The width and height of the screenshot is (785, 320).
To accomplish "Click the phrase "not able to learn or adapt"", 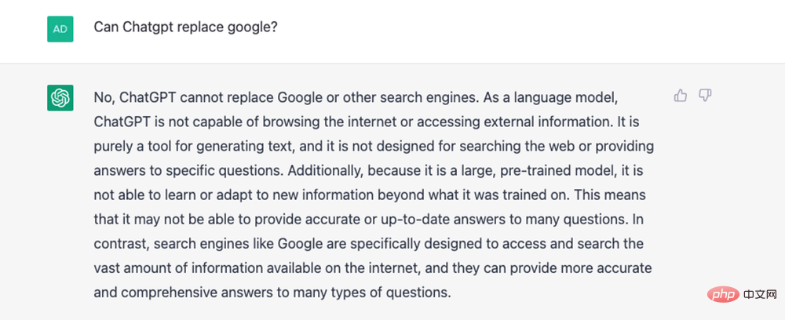I will (170, 195).
